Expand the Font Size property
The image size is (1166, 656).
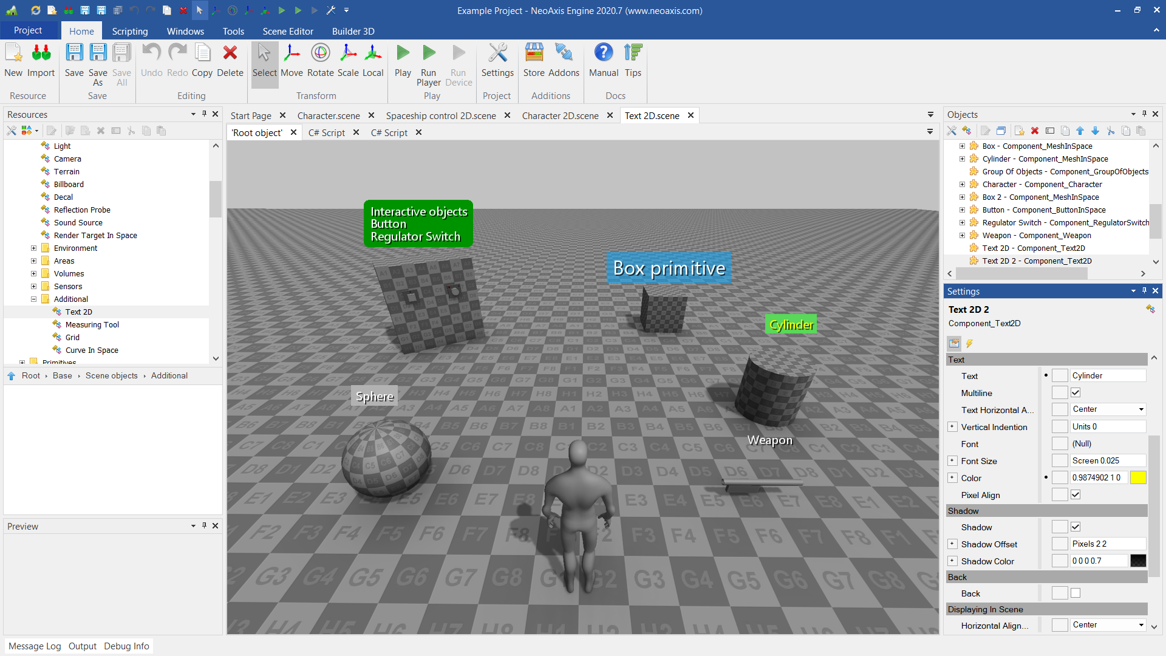(952, 461)
